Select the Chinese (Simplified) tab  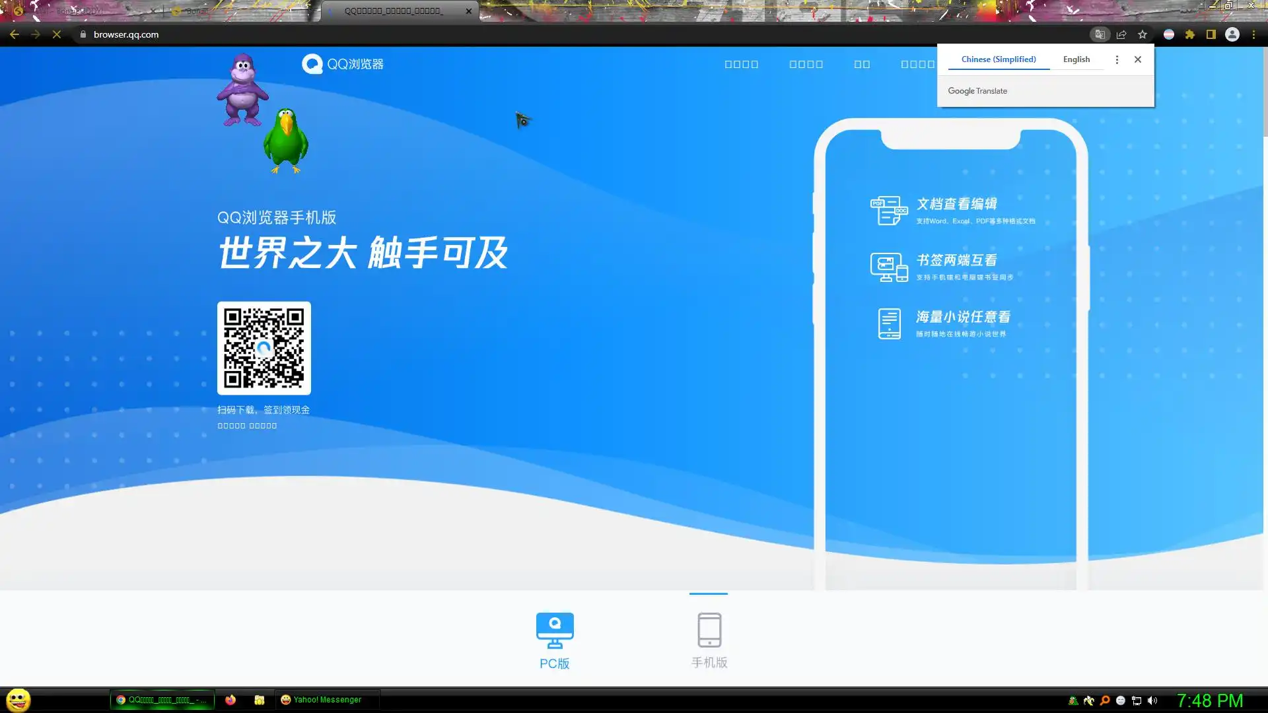999,59
